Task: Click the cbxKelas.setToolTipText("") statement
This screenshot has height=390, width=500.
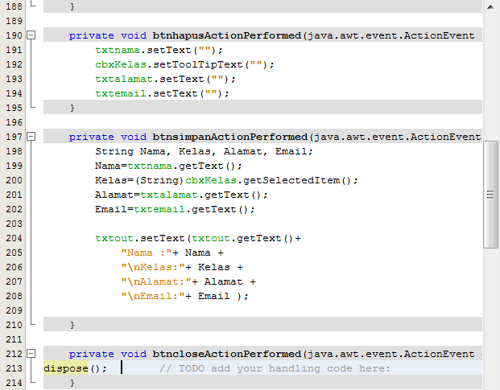Action: 184,64
